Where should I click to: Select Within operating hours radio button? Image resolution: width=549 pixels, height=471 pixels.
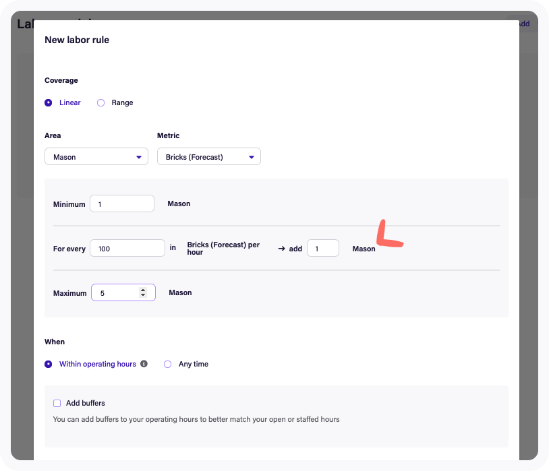(49, 365)
